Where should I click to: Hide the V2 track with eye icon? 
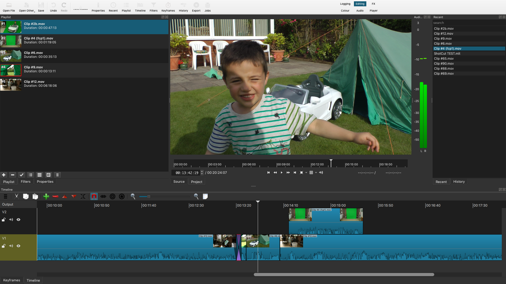click(x=18, y=220)
